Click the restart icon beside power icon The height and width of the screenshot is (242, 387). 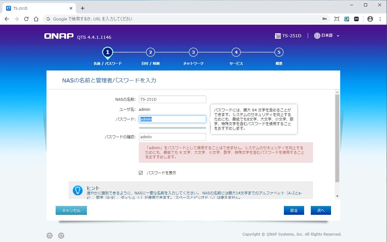(61, 235)
